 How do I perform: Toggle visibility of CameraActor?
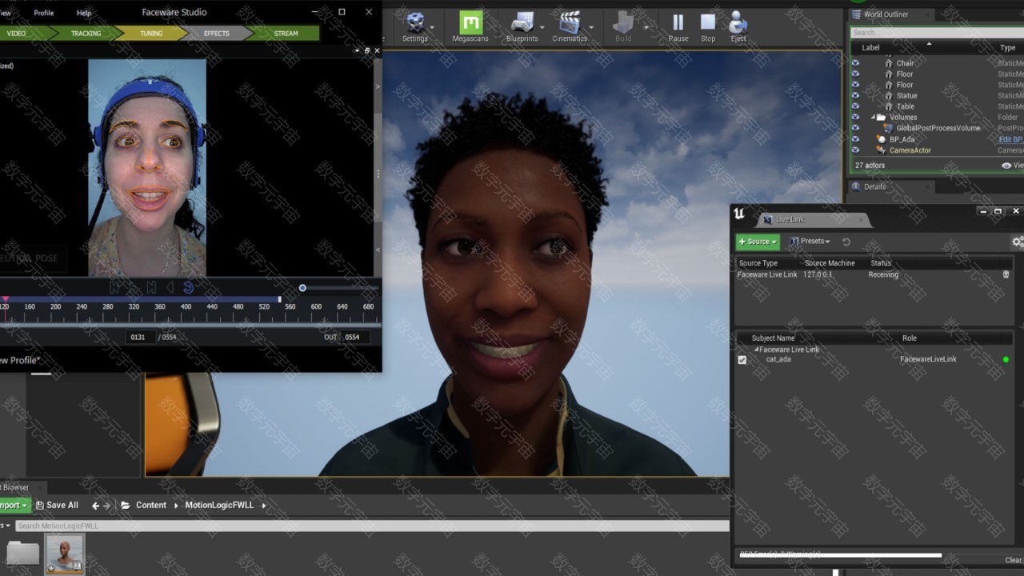tap(855, 150)
